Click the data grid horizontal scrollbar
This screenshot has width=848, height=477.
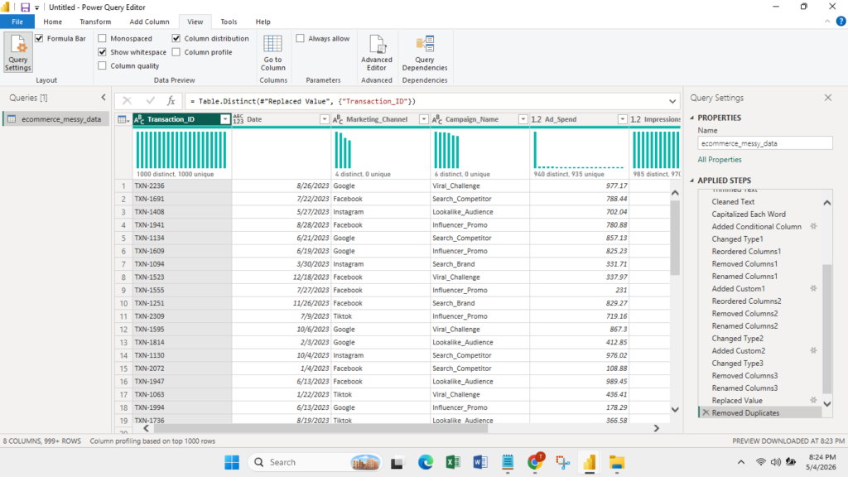[320, 428]
